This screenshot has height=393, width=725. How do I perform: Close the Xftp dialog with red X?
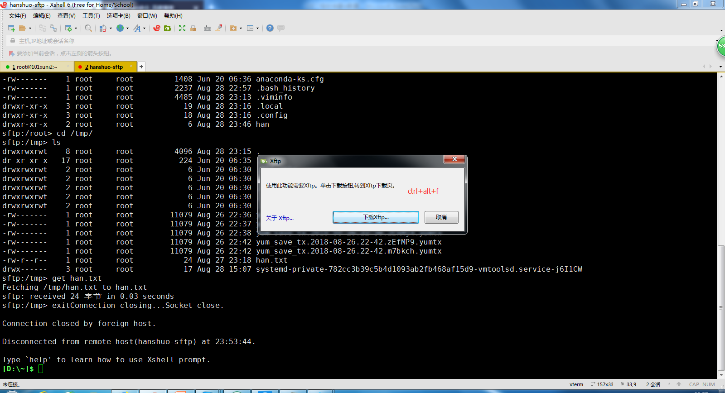454,159
